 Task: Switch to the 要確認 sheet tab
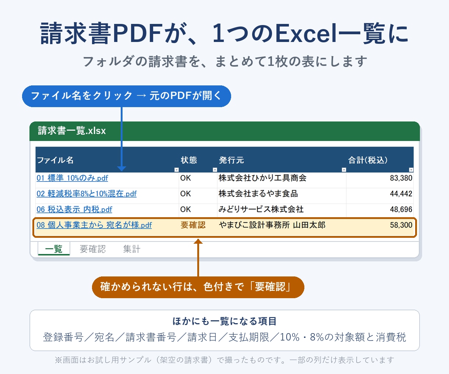[93, 249]
